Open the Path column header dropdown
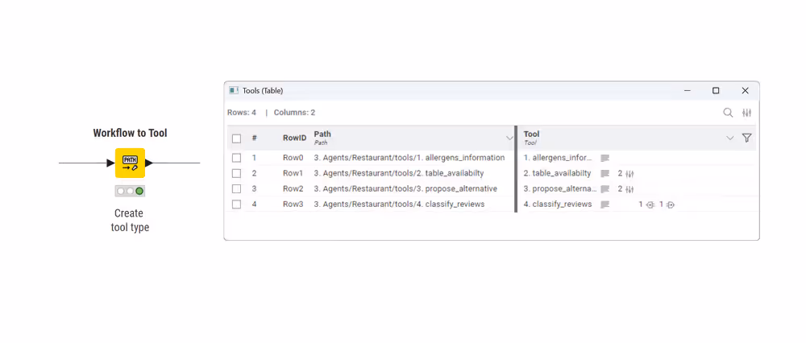The height and width of the screenshot is (343, 806). pyautogui.click(x=509, y=138)
